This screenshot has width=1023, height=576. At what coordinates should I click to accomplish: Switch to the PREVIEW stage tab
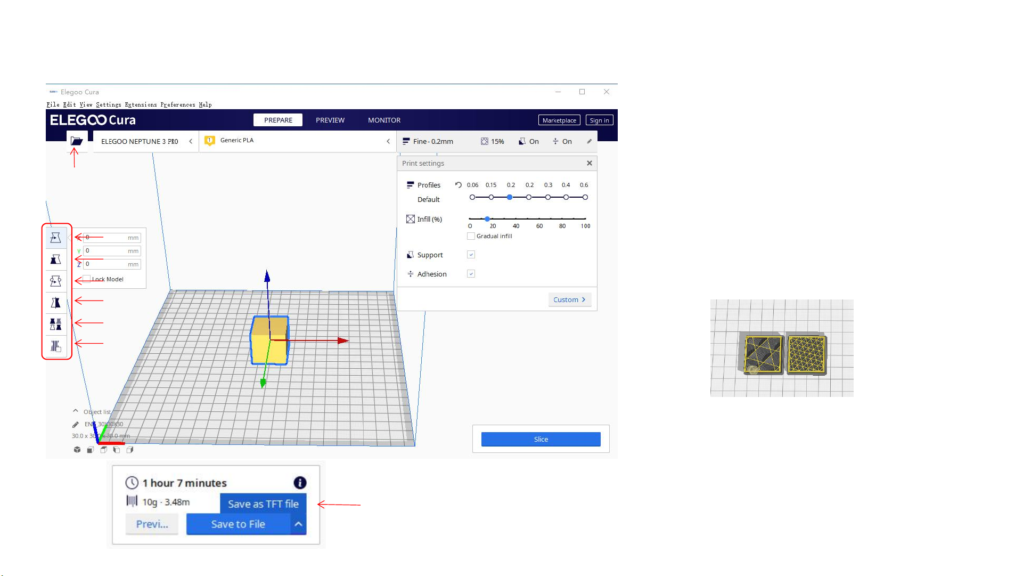(330, 120)
